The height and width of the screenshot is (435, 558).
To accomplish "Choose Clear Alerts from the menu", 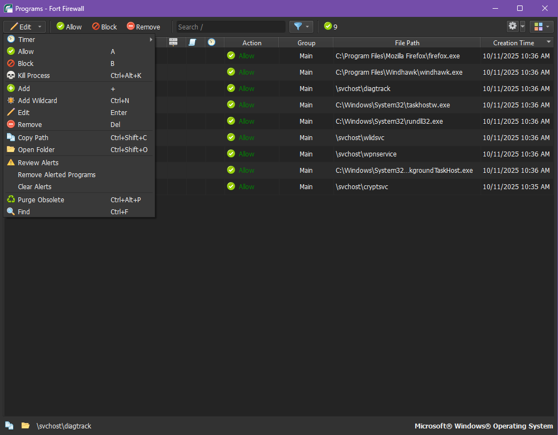I will pyautogui.click(x=35, y=187).
